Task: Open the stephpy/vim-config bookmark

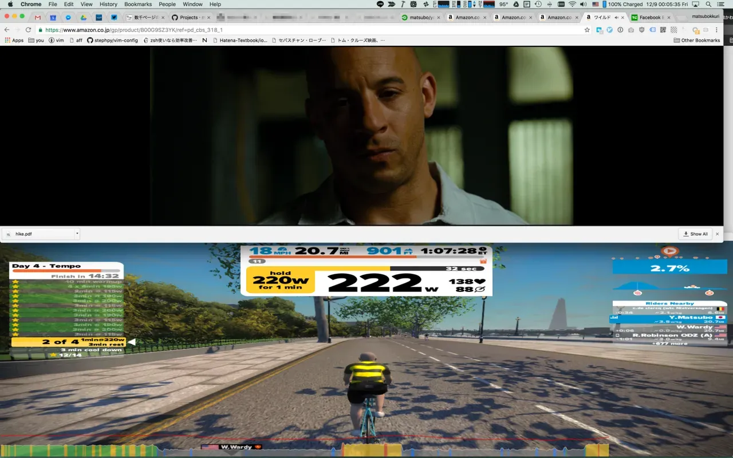Action: pyautogui.click(x=112, y=41)
